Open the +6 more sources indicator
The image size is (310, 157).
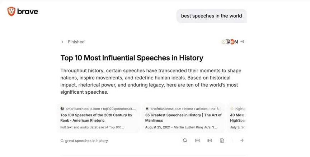pos(242,42)
